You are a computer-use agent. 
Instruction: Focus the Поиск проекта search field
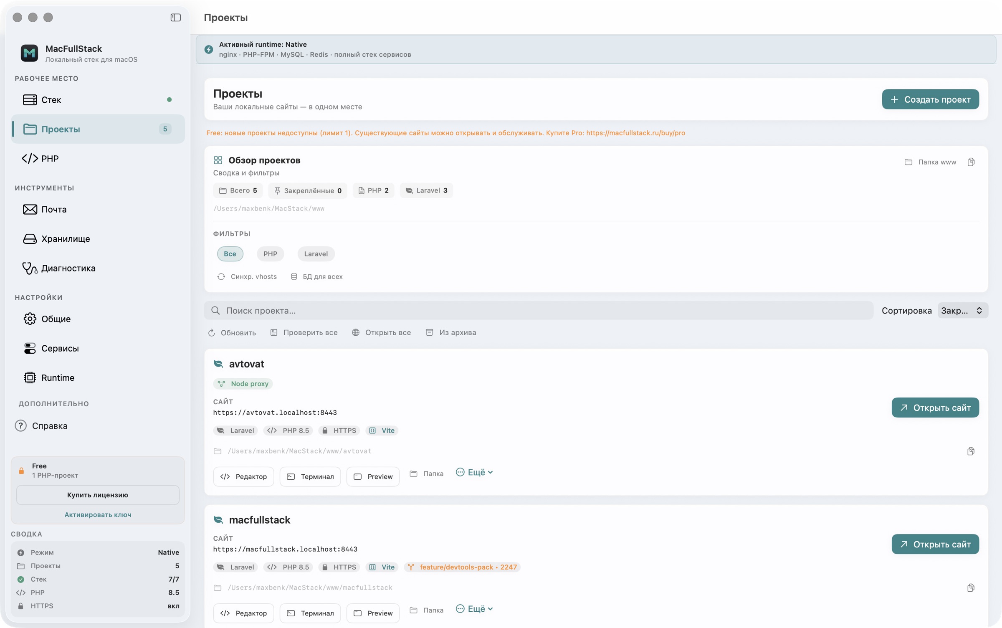[x=539, y=311]
